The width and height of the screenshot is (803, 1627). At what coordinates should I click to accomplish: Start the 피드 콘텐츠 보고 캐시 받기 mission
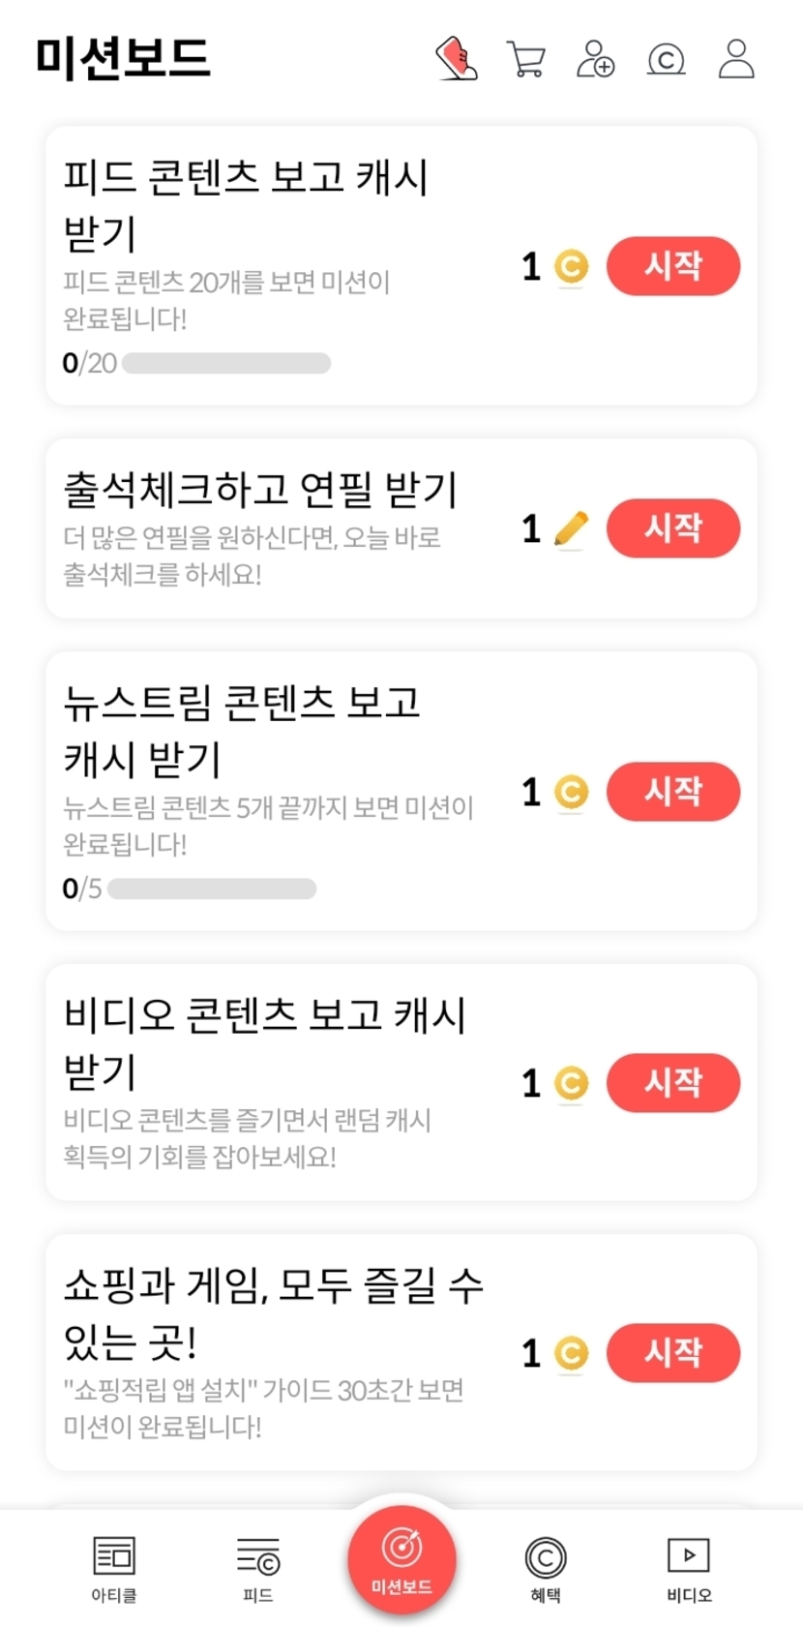(673, 265)
